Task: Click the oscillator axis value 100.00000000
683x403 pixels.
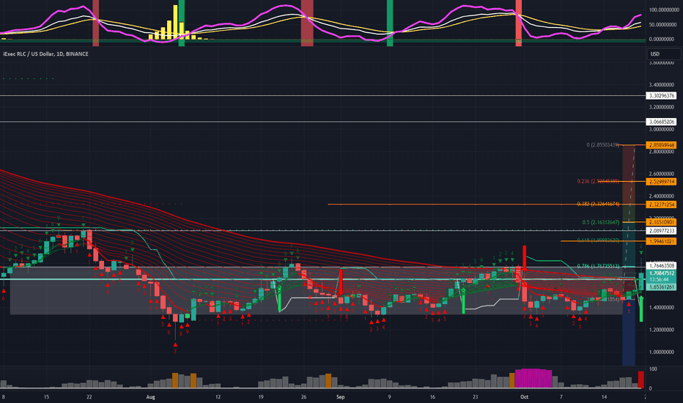Action: coord(664,10)
